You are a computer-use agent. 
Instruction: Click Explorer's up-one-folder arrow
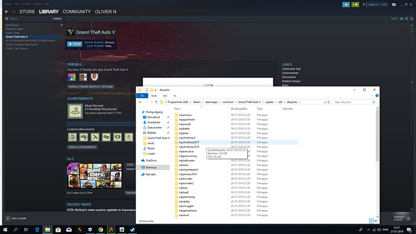click(156, 102)
